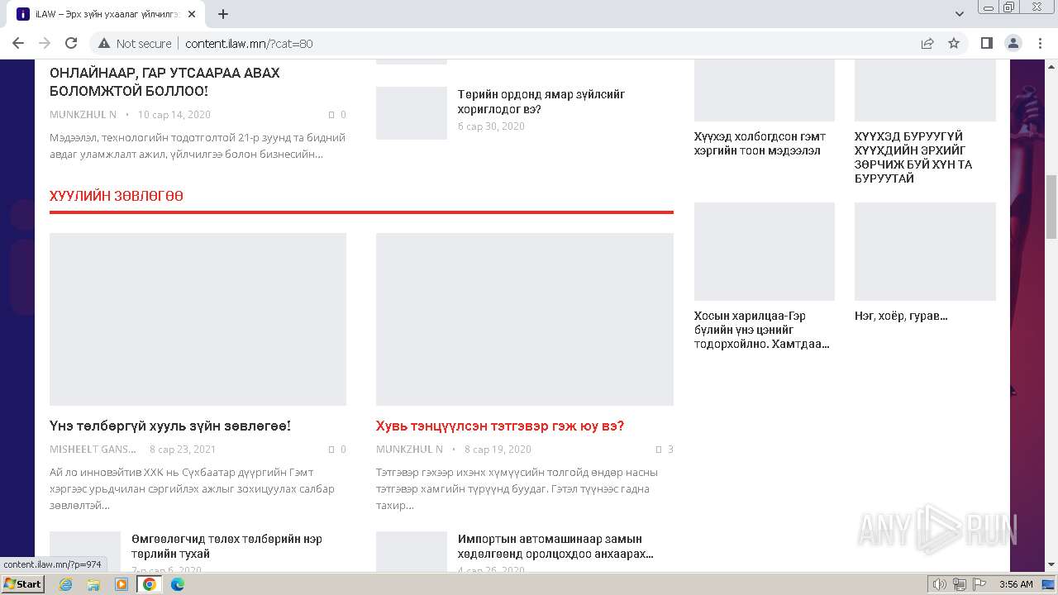Launch Internet Explorer from the taskbar
Viewport: 1058px width, 595px height.
click(x=66, y=584)
